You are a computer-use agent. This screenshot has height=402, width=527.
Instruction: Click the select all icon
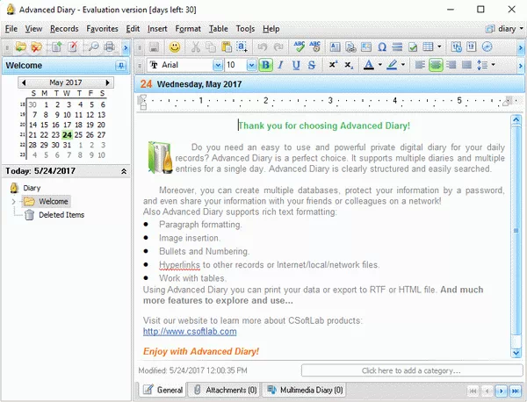point(242,47)
